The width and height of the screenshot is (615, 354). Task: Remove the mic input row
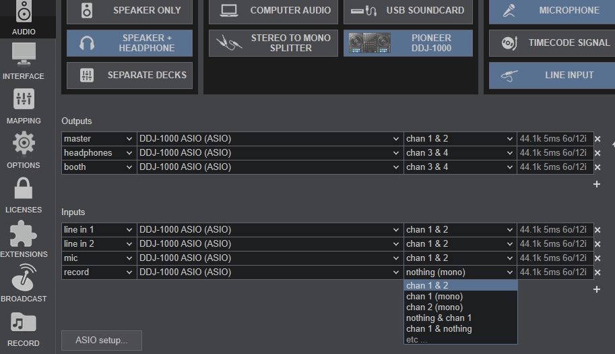click(x=597, y=258)
